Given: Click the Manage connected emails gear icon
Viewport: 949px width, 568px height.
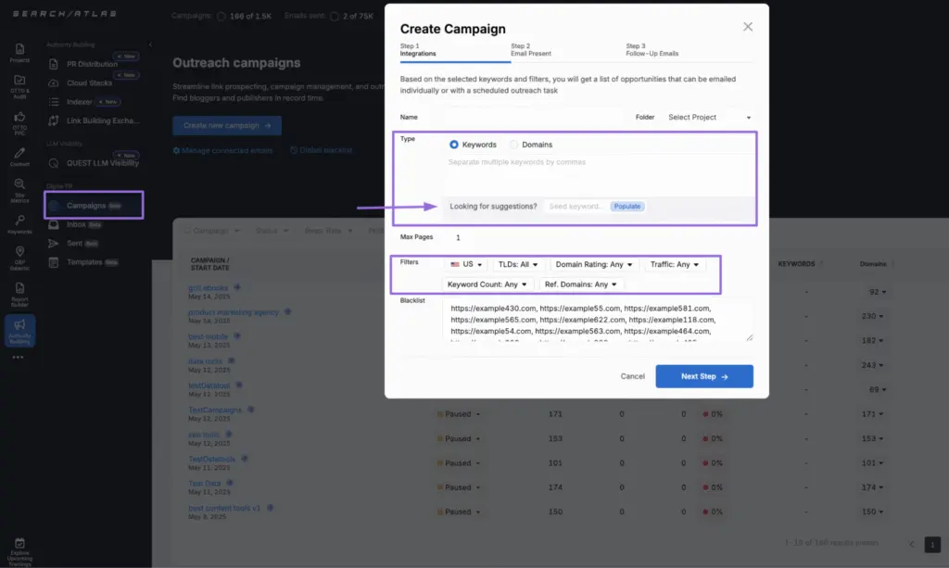Looking at the screenshot, I should 176,150.
